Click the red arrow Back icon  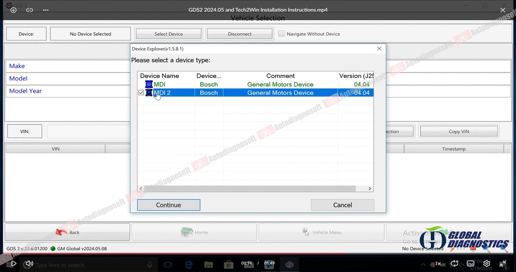(x=61, y=232)
